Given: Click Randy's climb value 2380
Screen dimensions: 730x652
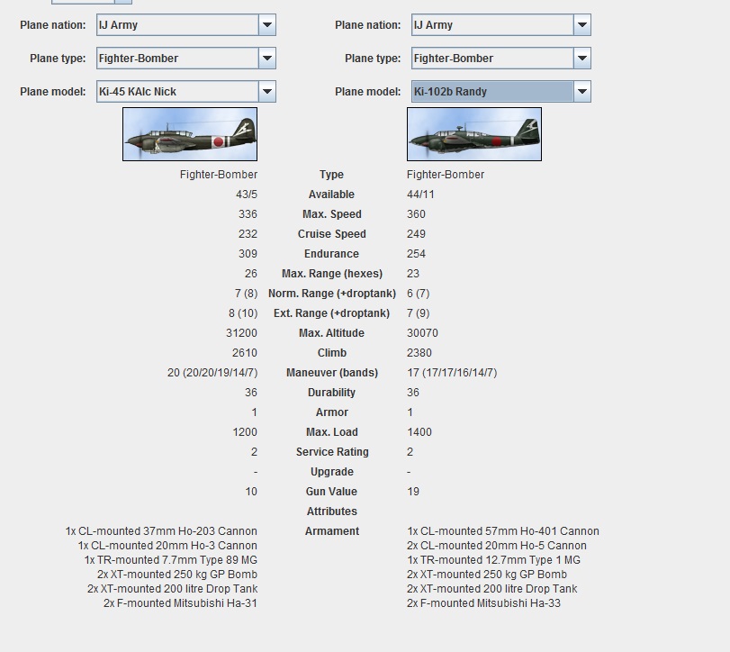Looking at the screenshot, I should 419,353.
